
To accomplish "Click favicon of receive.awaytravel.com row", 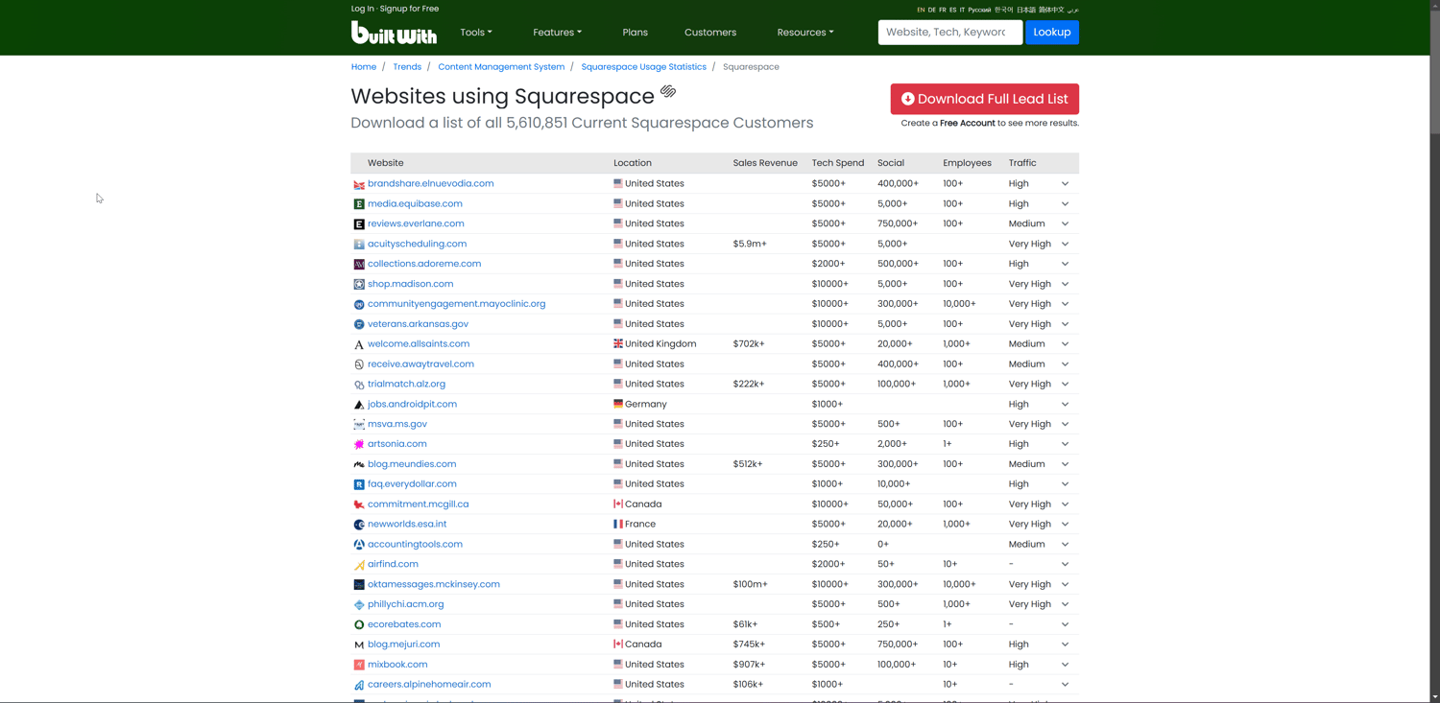I will [359, 364].
